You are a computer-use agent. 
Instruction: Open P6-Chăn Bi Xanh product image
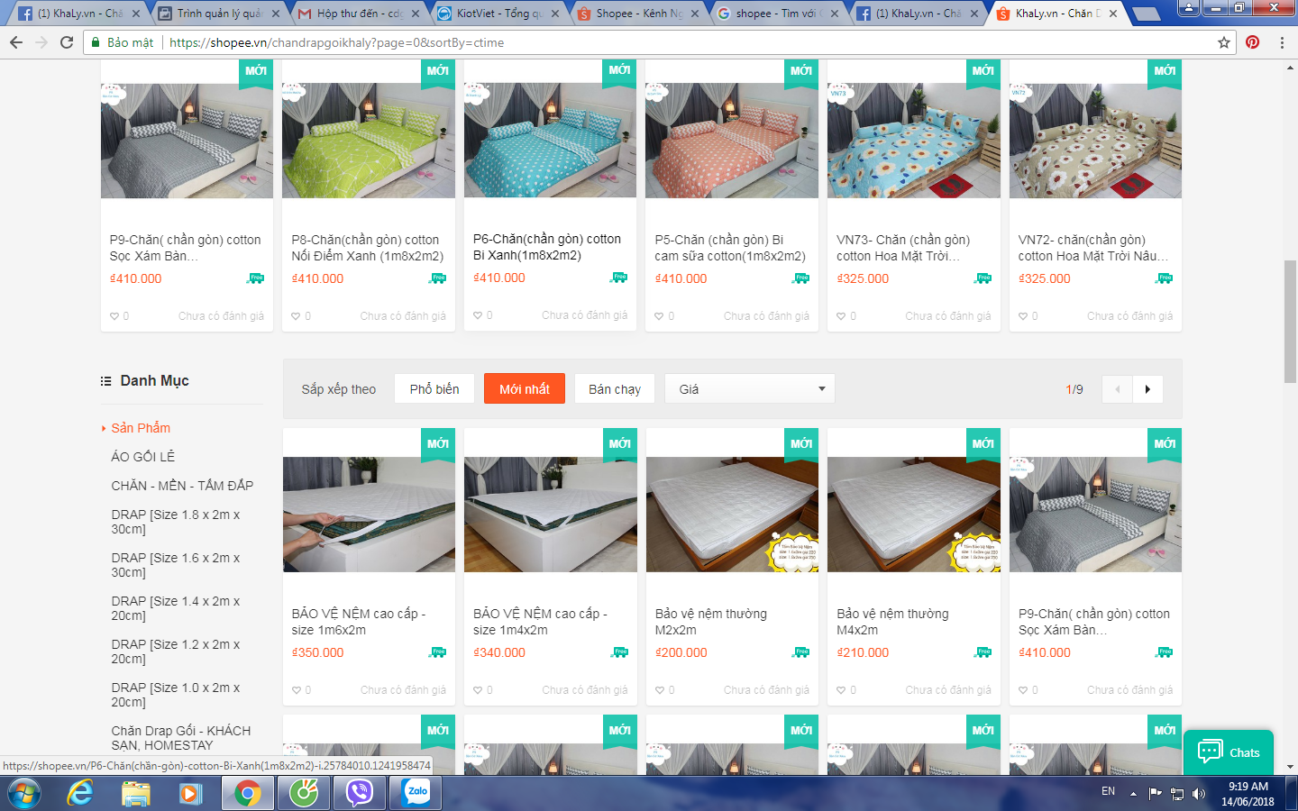[x=550, y=141]
